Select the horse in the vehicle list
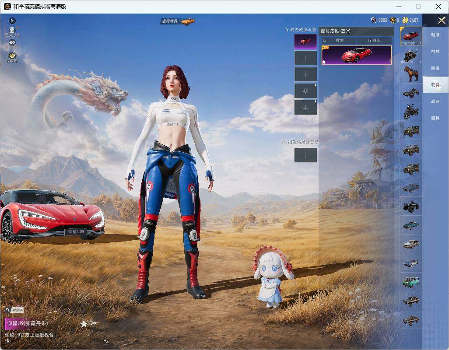Screen dimensions: 449x350 [x=411, y=74]
